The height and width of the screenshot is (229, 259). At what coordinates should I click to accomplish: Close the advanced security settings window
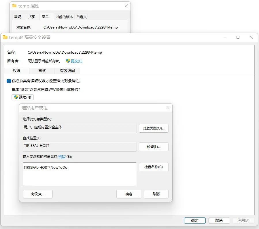pyautogui.click(x=251, y=37)
